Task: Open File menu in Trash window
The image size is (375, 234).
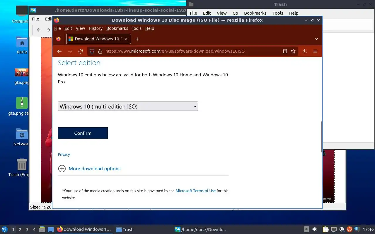Action: point(193,13)
